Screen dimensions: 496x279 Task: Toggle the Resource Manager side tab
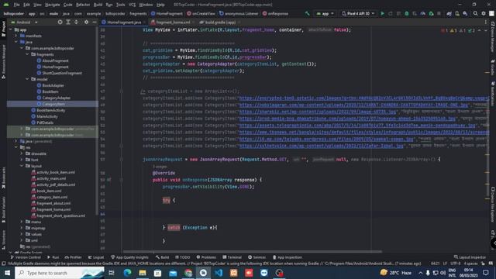3,61
